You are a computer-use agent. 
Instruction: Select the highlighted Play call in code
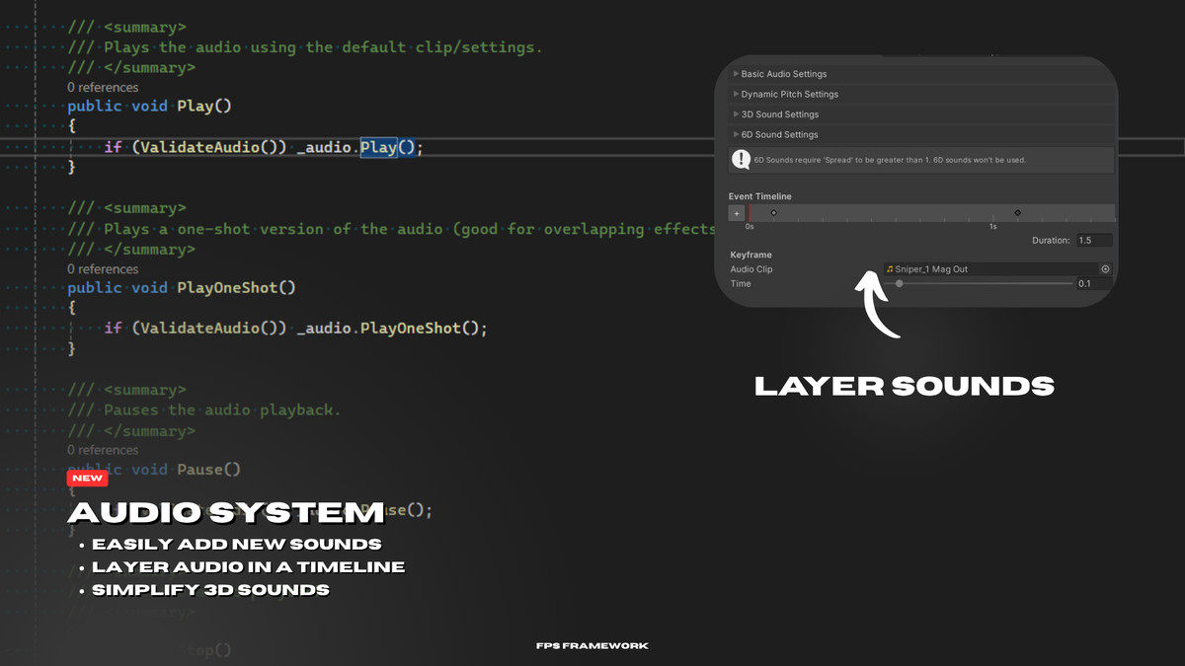(380, 146)
